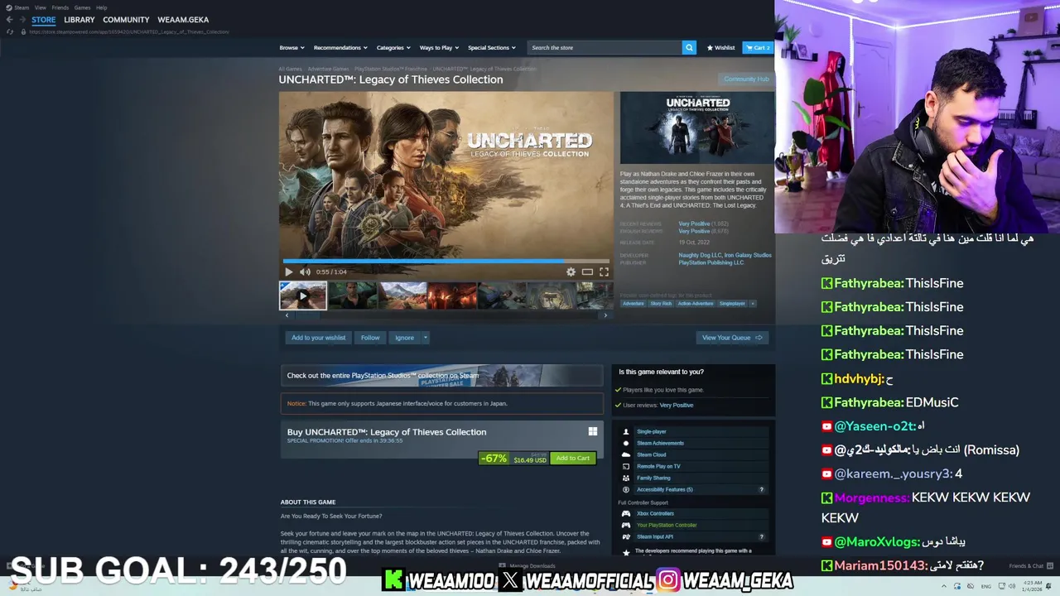Open the PlayStation Publishing LLC publisher link
Image resolution: width=1060 pixels, height=596 pixels.
pyautogui.click(x=711, y=262)
